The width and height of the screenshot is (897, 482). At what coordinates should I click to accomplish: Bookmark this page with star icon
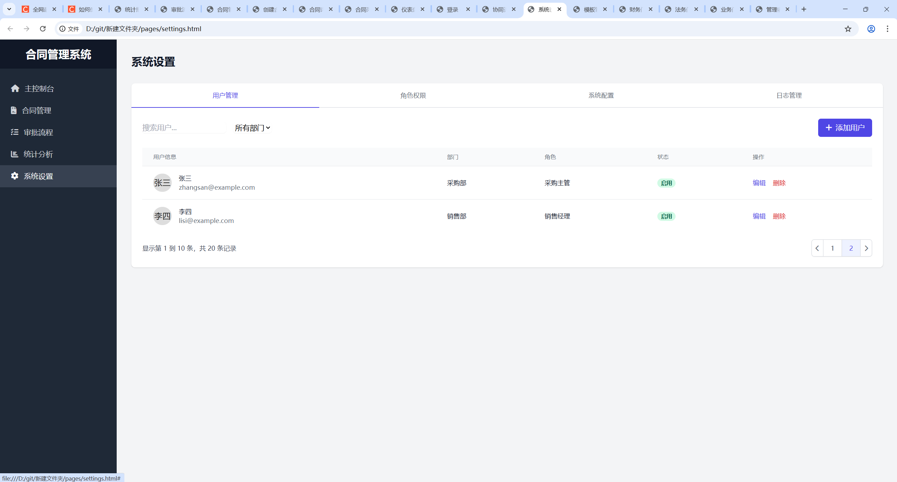click(x=848, y=29)
